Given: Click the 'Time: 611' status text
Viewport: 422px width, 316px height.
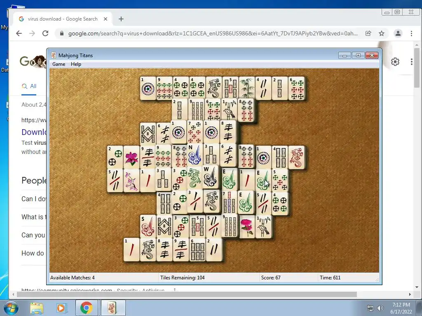Looking at the screenshot, I should click(330, 278).
